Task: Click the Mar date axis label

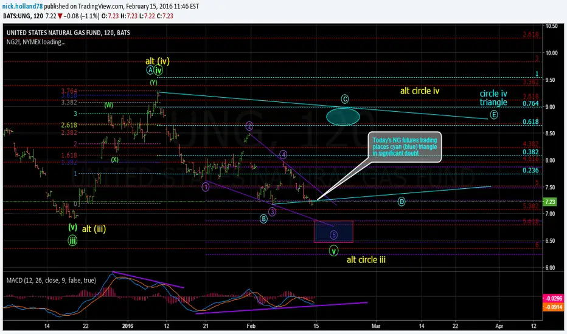Action: coord(376,326)
